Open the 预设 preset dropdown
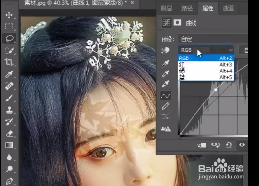The width and height of the screenshot is (259, 186). (x=212, y=39)
